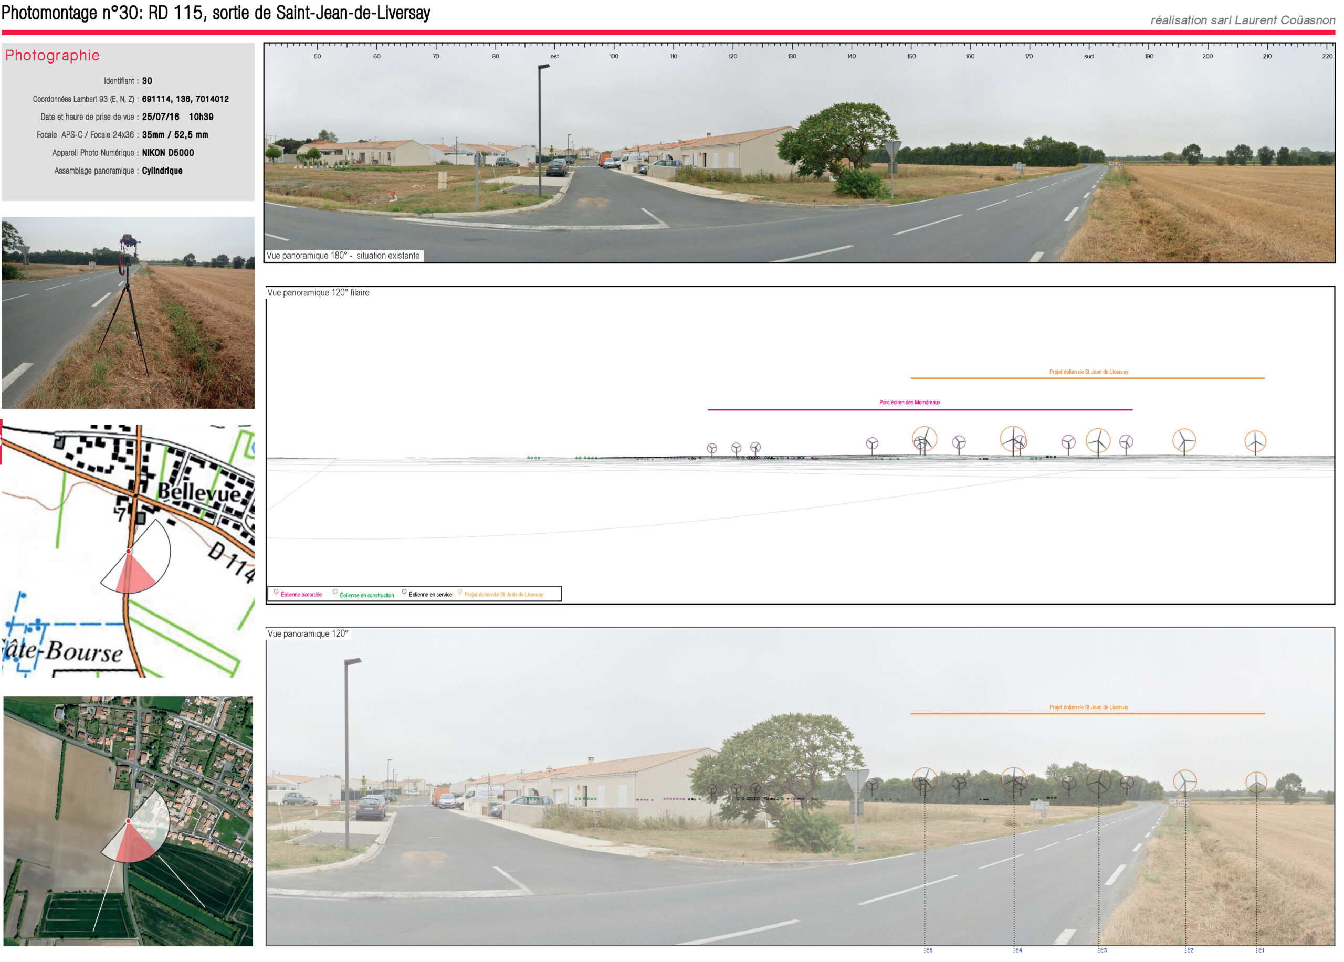The image size is (1344, 962).
Task: Click the orange Projet éolien label in wireframe
Action: (1089, 372)
